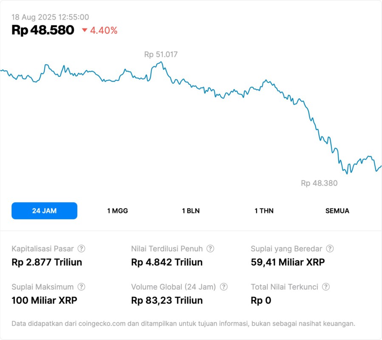Click help icon next to Kapitalisasi Pasar

81,249
